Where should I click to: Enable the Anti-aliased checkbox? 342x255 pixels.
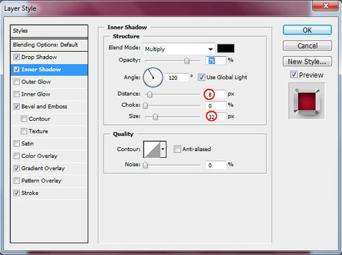[177, 149]
